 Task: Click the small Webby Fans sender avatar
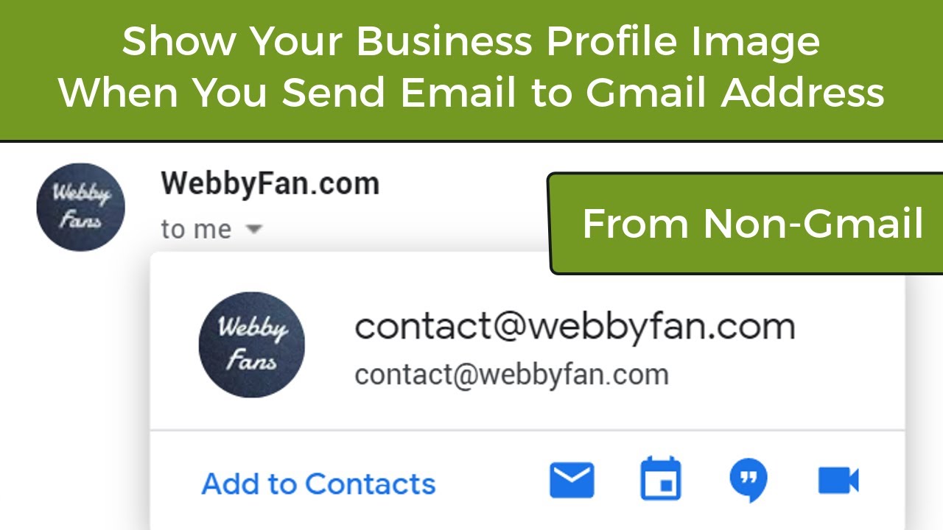point(80,207)
